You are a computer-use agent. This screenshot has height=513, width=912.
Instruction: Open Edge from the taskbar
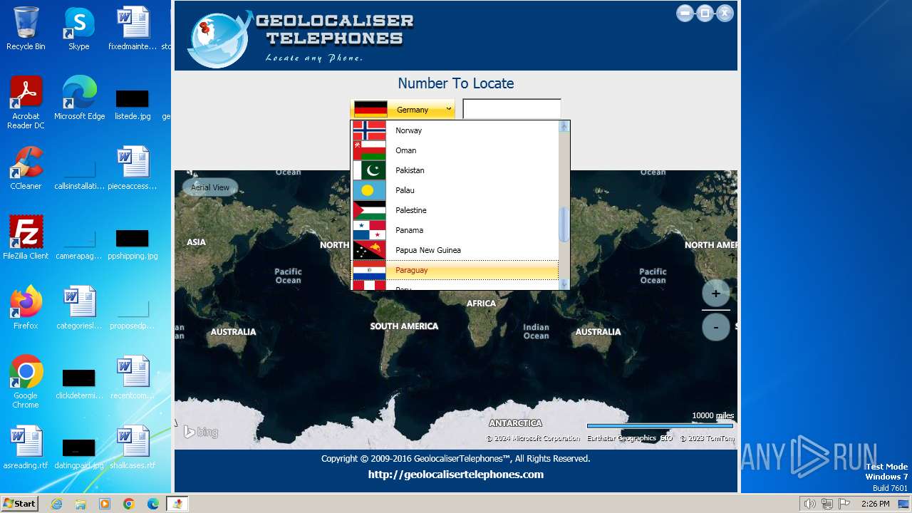153,504
